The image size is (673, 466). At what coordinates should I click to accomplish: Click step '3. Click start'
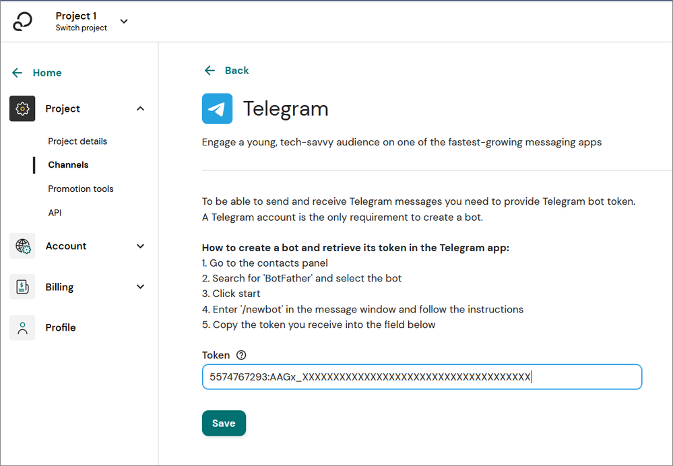pyautogui.click(x=231, y=294)
